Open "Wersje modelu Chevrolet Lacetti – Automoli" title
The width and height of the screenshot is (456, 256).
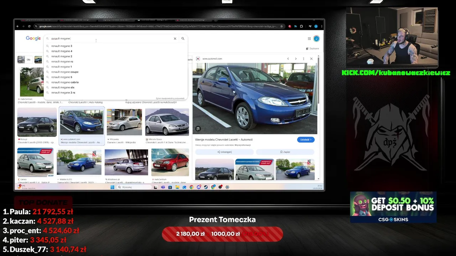[224, 140]
